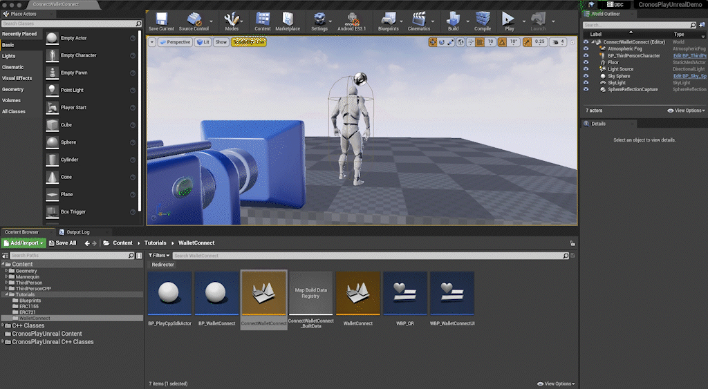708x389 pixels.
Task: Click the green Add/Import button
Action: point(24,243)
